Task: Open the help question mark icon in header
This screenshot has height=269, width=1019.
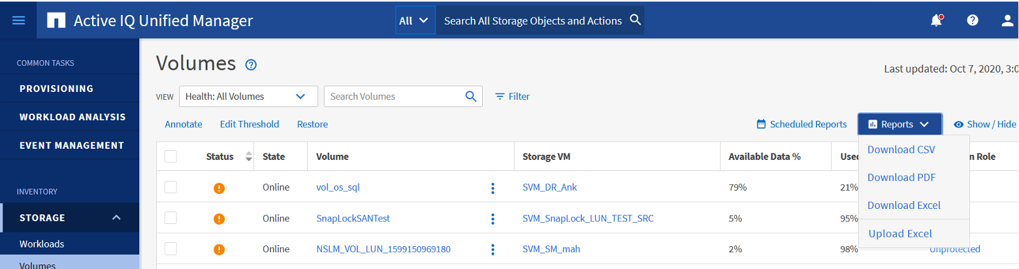Action: [972, 20]
